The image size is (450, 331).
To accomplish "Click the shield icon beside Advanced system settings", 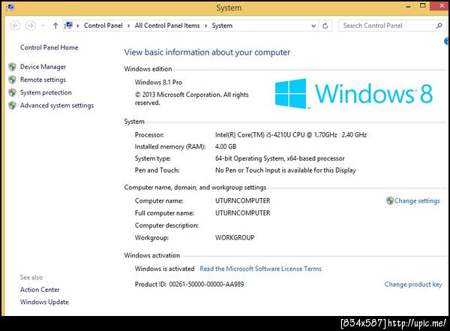I will point(12,105).
